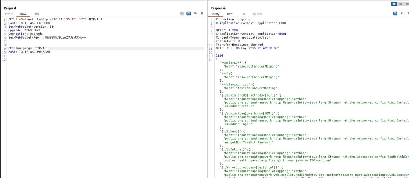
Task: Toggle word wrap icon in Request panel
Action: pos(188,14)
